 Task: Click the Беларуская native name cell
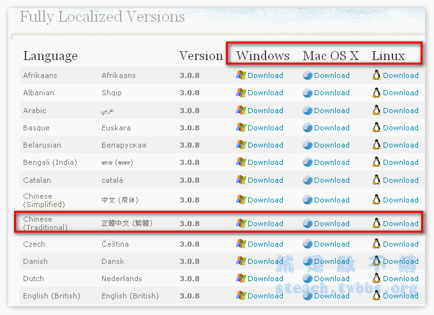click(124, 145)
